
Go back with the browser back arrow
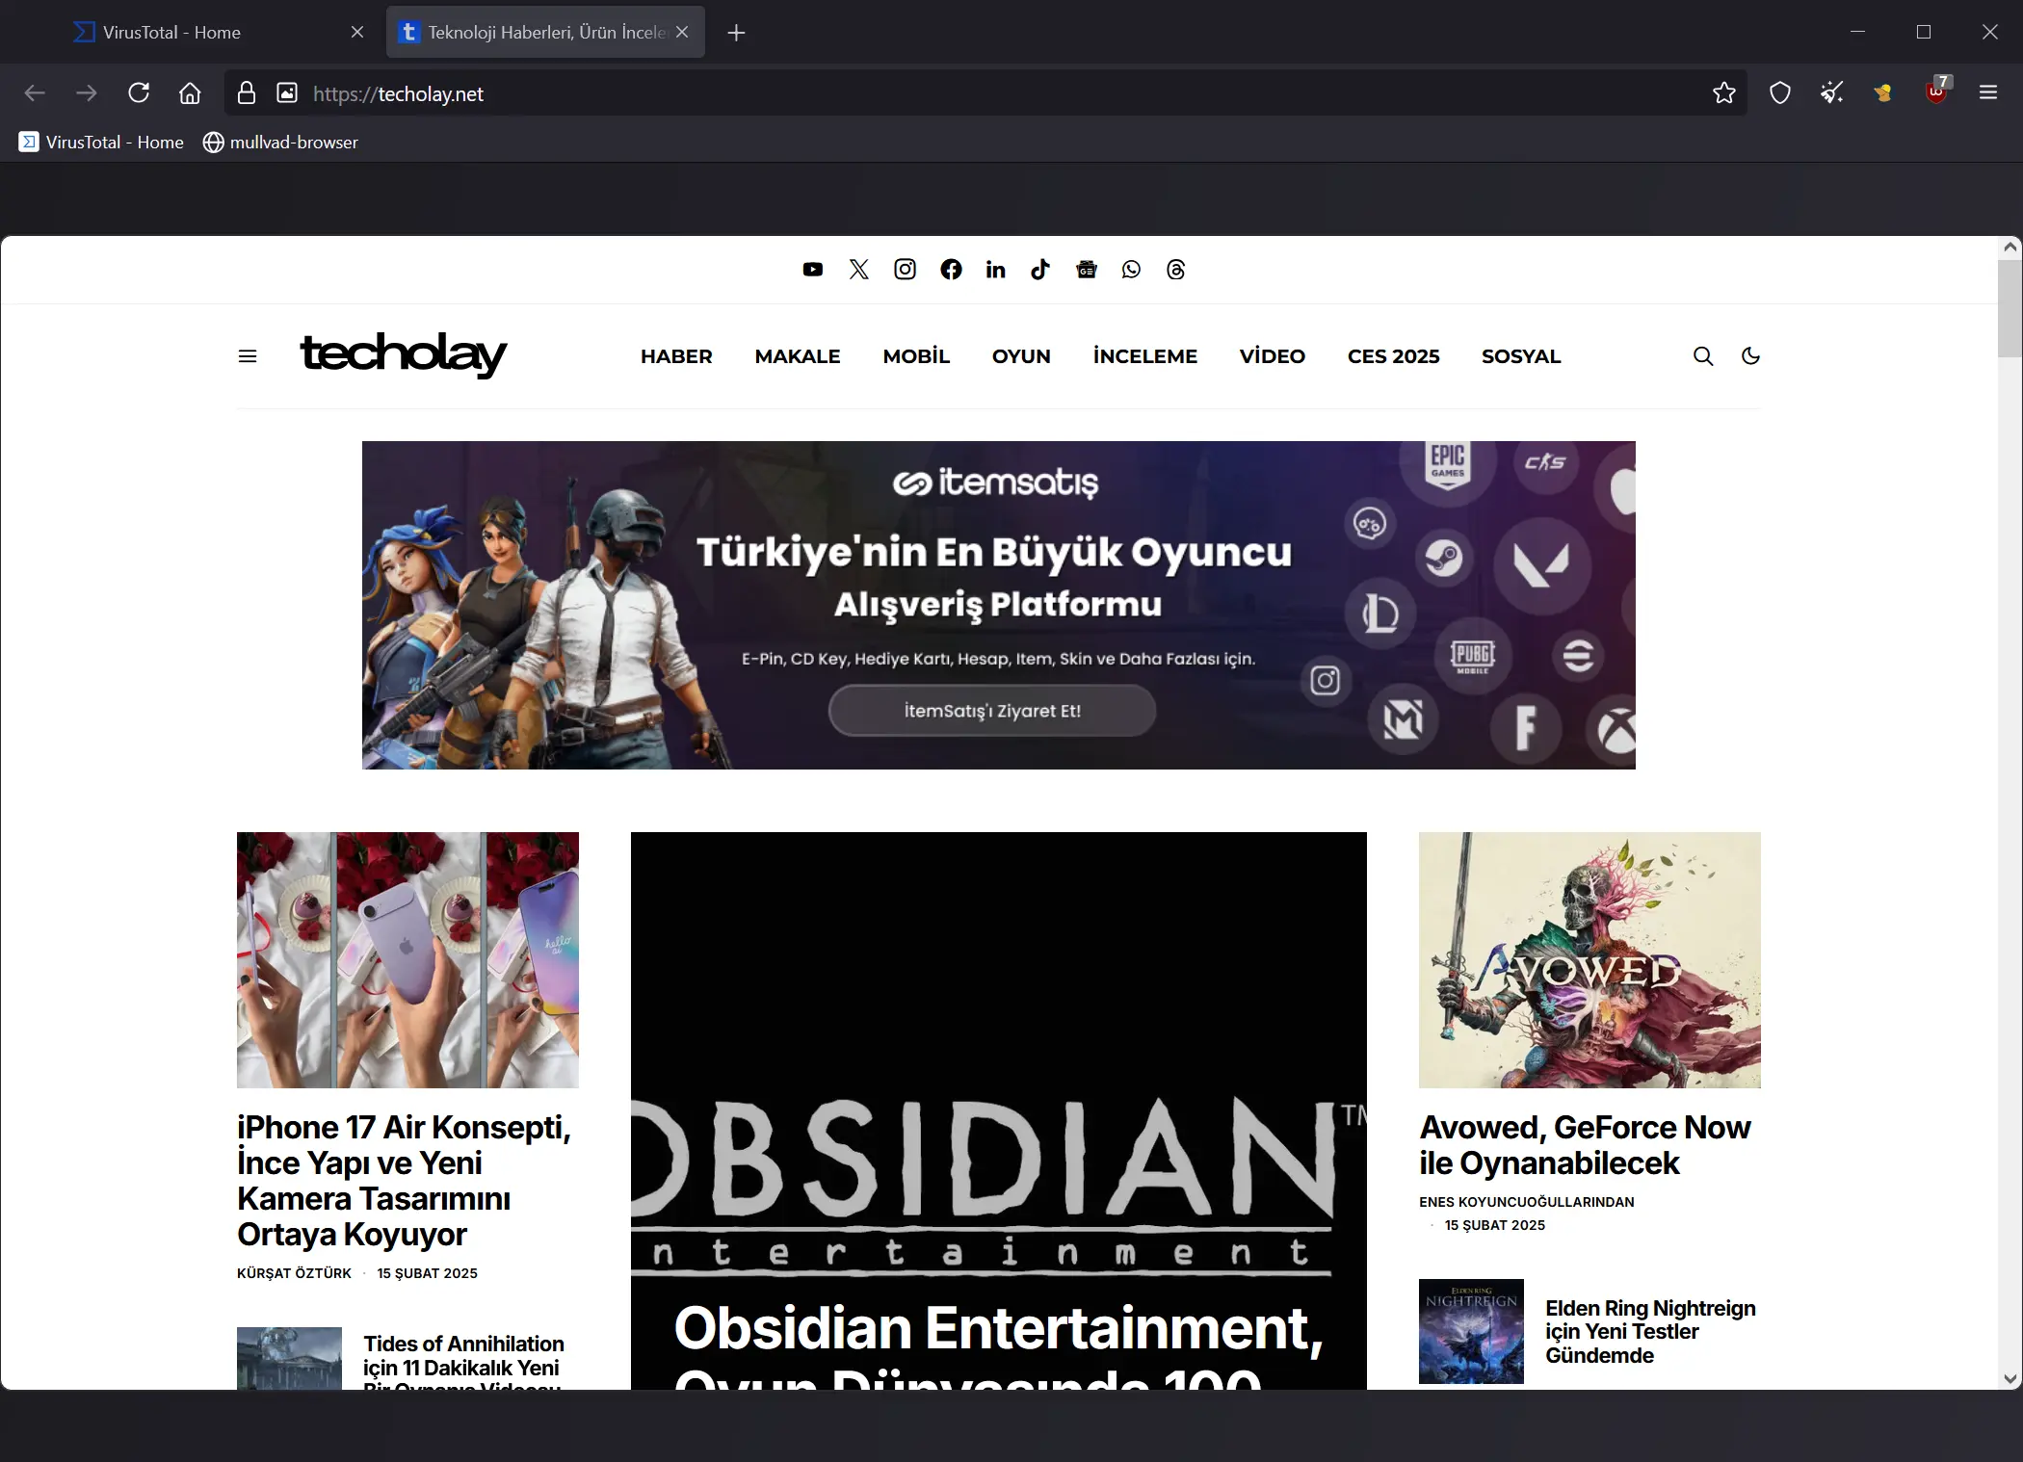point(35,93)
